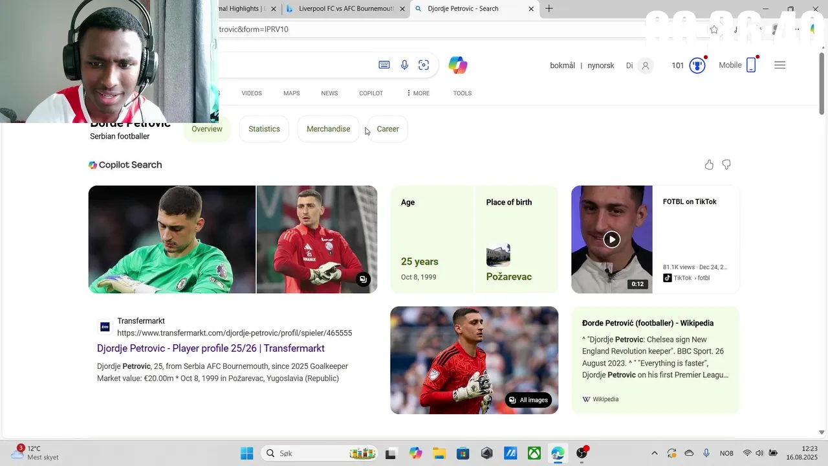Switch to Liverpool FC vs AFC Bournemouth tab
Viewport: 828px width, 466px height.
(345, 8)
